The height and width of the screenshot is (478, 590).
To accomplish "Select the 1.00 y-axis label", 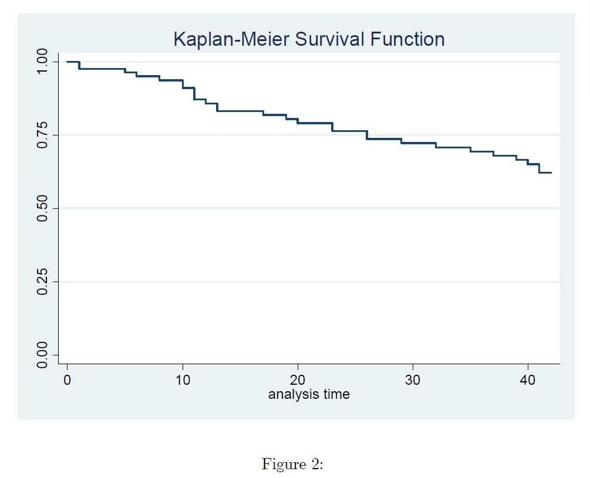I will click(43, 62).
